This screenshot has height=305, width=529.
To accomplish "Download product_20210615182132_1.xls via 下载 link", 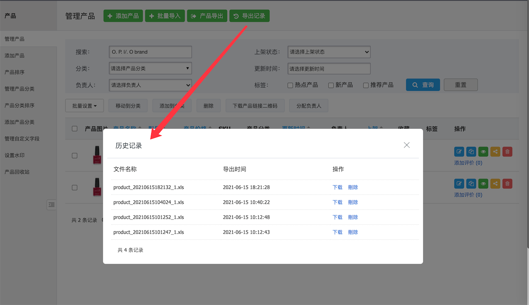I will click(337, 187).
